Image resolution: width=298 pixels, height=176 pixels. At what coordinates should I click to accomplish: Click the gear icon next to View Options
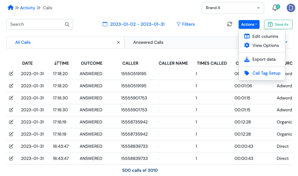pyautogui.click(x=247, y=45)
